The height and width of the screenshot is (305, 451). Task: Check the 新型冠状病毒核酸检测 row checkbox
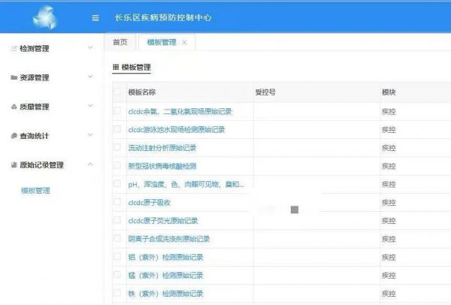[x=117, y=165]
